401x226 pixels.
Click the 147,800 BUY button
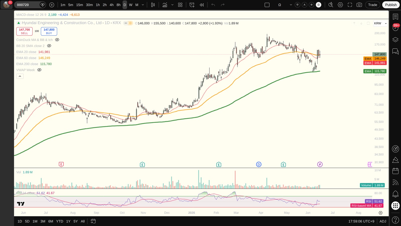pos(49,31)
